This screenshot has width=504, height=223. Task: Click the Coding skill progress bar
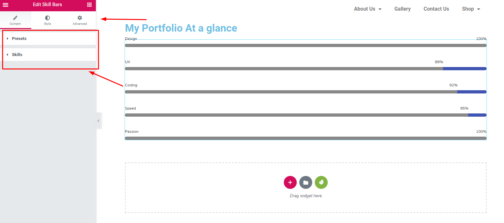point(305,92)
